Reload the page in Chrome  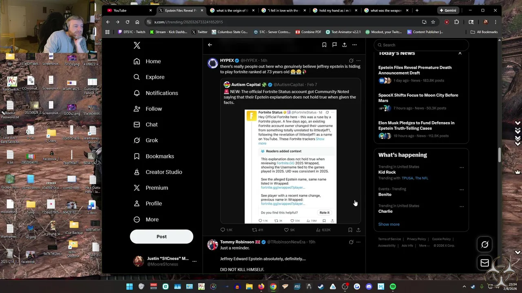click(127, 22)
